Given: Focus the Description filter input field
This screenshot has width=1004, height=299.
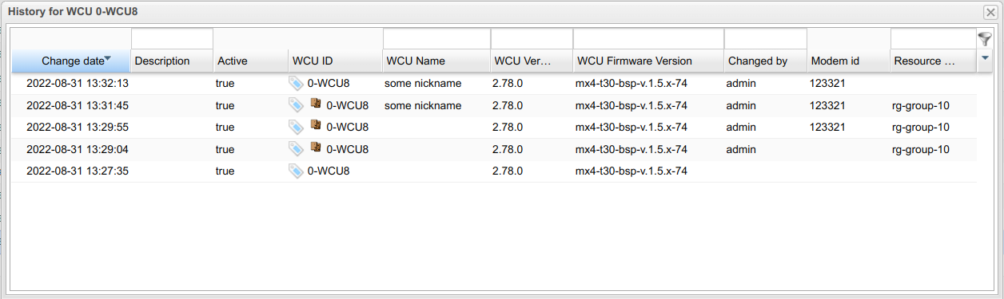Looking at the screenshot, I should 172,38.
